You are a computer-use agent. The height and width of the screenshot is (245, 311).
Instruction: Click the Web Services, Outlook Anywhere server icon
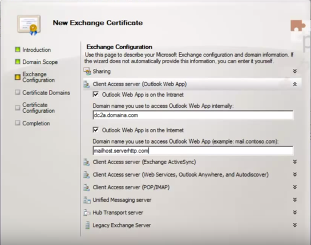click(87, 175)
